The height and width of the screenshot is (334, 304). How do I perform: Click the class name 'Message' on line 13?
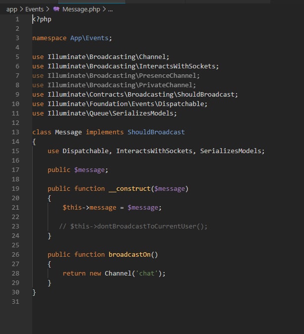(68, 132)
